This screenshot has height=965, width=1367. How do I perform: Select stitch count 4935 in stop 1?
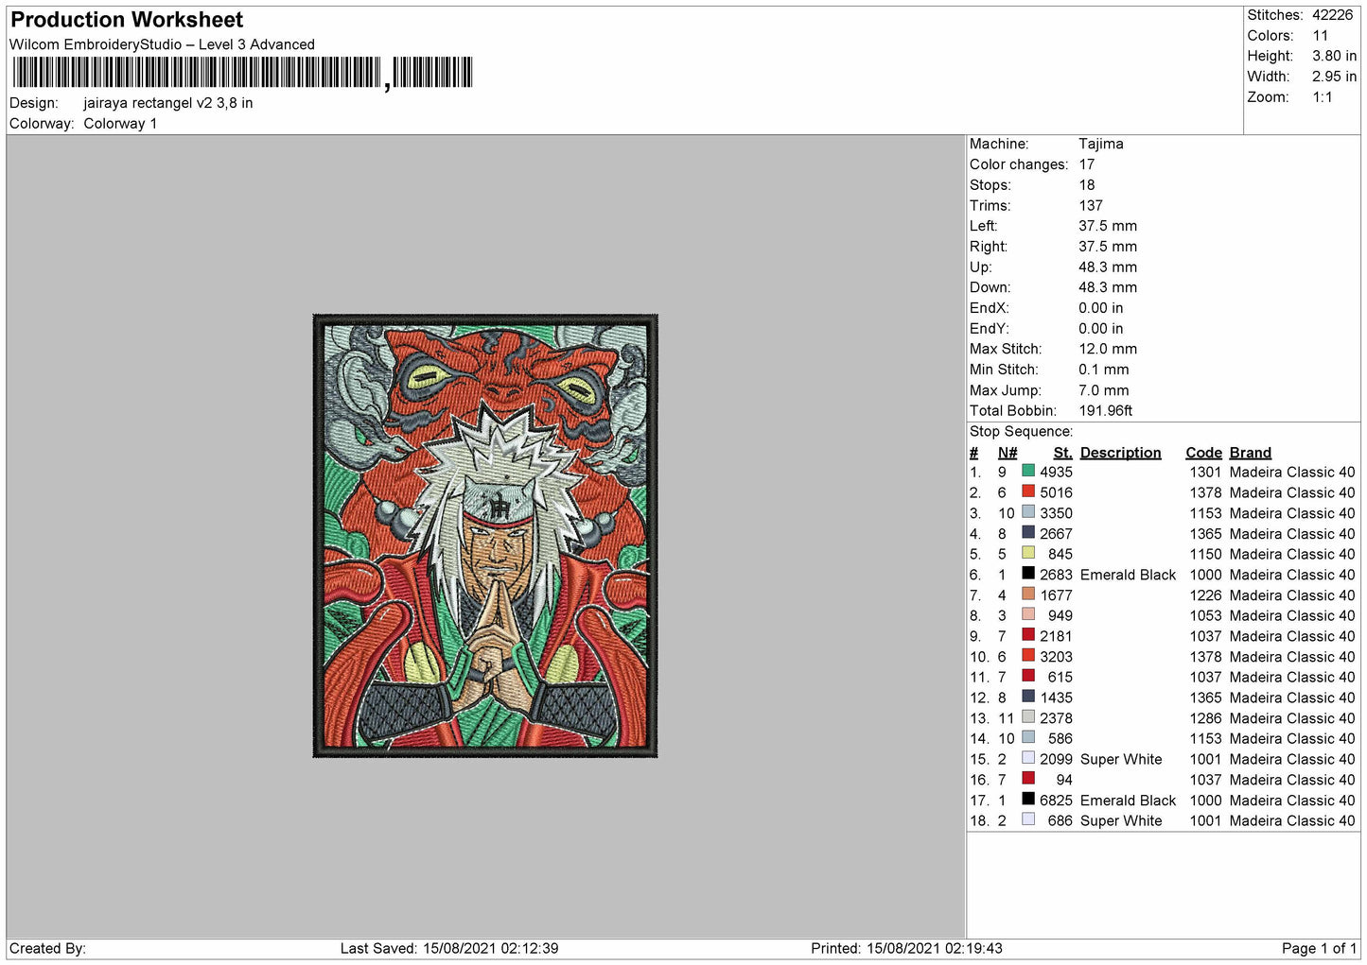pyautogui.click(x=1056, y=473)
